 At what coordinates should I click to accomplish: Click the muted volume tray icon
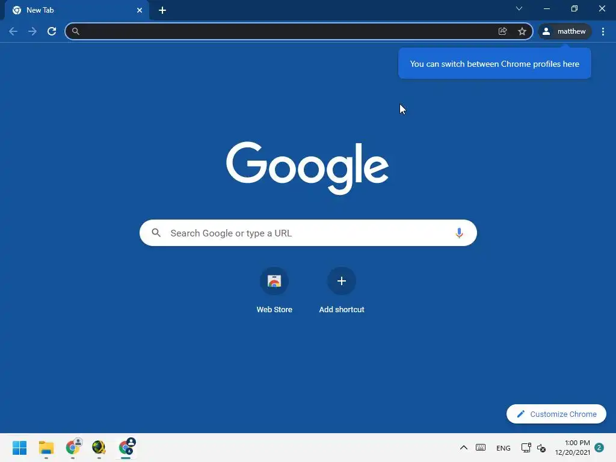tap(541, 448)
